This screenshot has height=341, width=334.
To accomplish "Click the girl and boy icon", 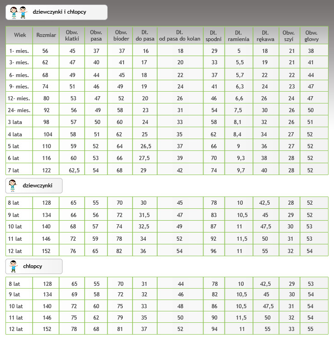I will [x=19, y=12].
